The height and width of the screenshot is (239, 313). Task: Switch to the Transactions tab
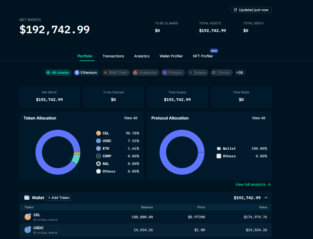(113, 56)
